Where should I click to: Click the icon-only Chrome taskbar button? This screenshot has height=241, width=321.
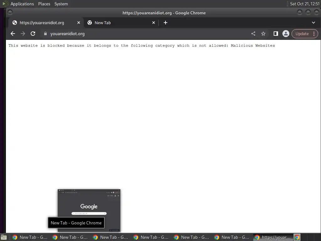297,237
